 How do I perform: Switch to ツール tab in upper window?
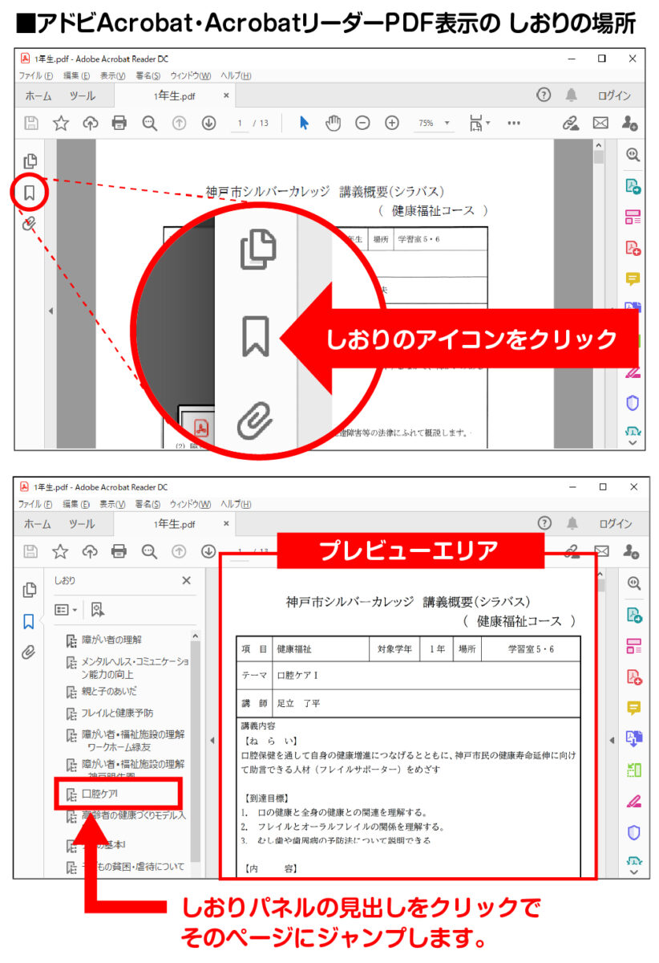coord(82,95)
